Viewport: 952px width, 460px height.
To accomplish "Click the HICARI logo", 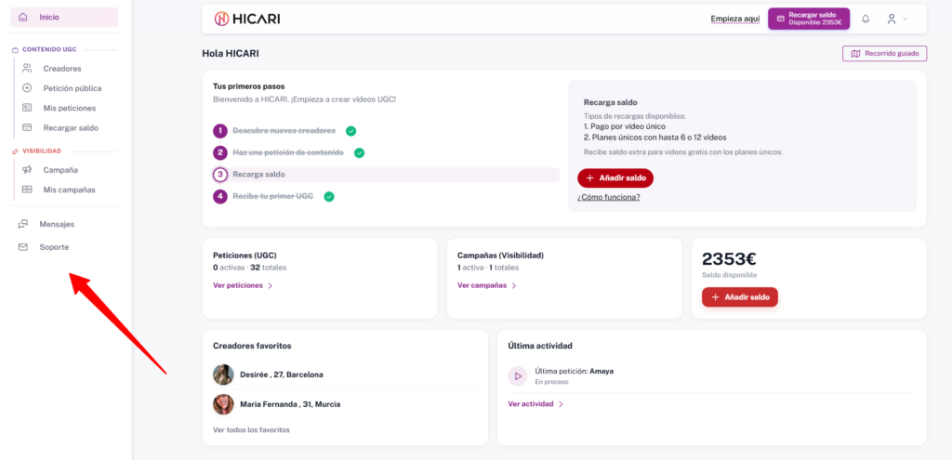I will coord(247,19).
